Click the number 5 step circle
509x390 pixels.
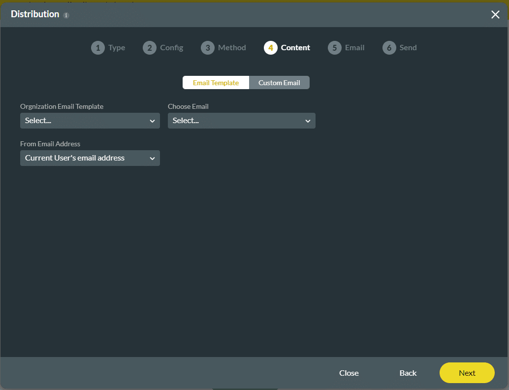point(335,48)
